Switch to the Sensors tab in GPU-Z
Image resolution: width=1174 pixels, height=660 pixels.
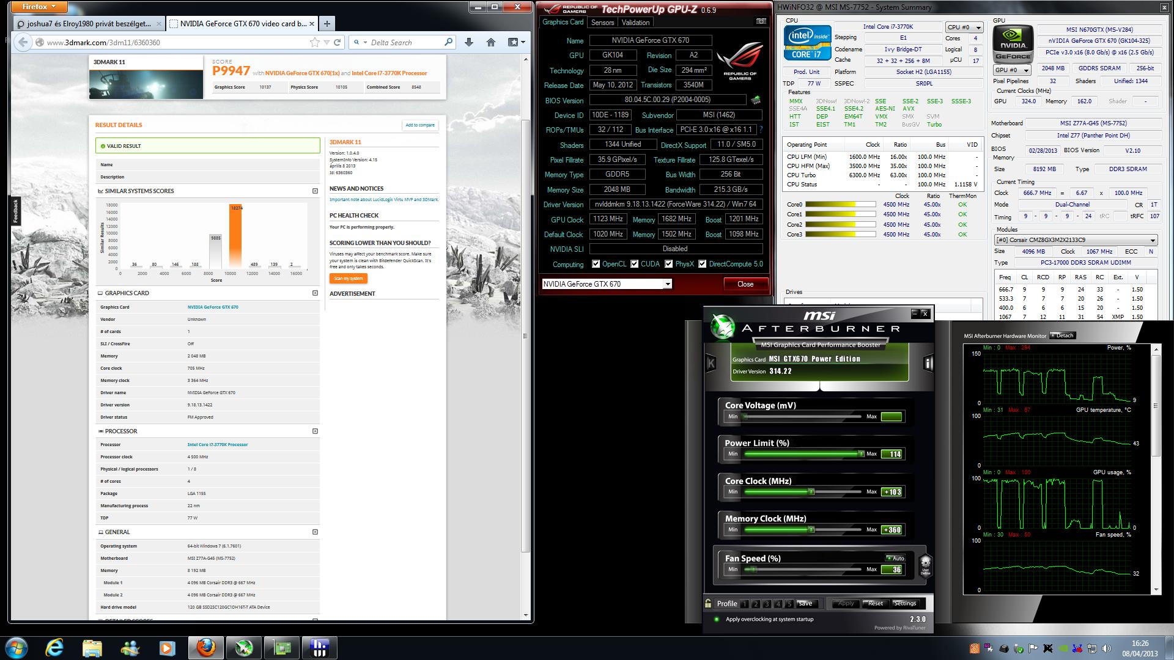pos(602,23)
